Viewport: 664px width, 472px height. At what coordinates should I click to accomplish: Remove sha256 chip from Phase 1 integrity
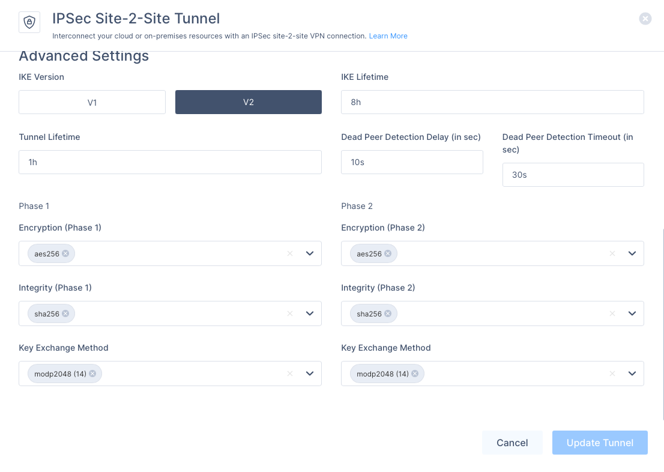click(x=65, y=313)
